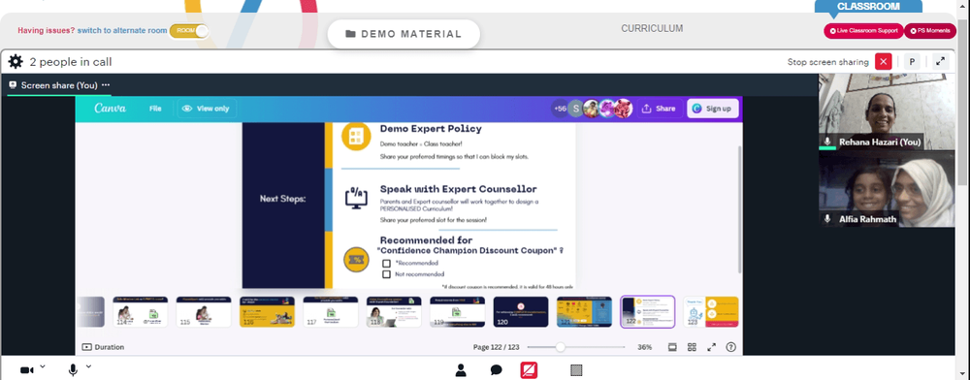
Task: Toggle the camera icon in call bar
Action: [26, 370]
